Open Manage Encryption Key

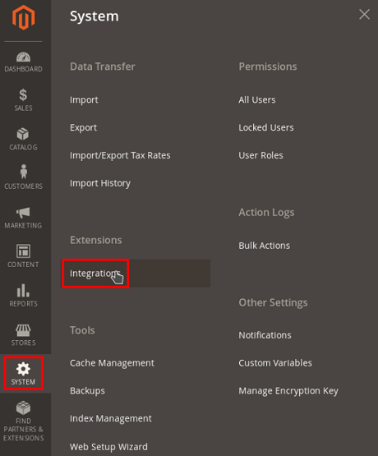coord(288,391)
